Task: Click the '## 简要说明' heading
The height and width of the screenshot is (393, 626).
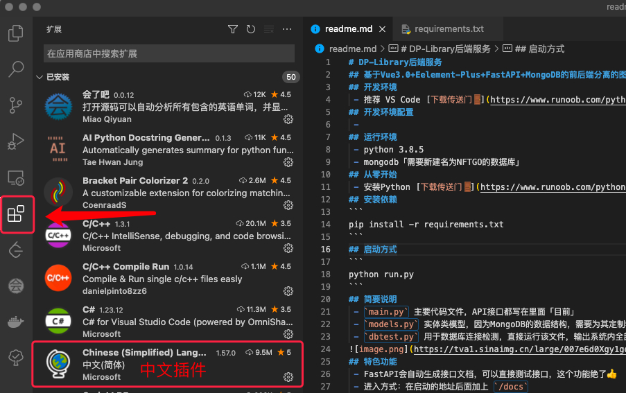Action: [x=372, y=299]
